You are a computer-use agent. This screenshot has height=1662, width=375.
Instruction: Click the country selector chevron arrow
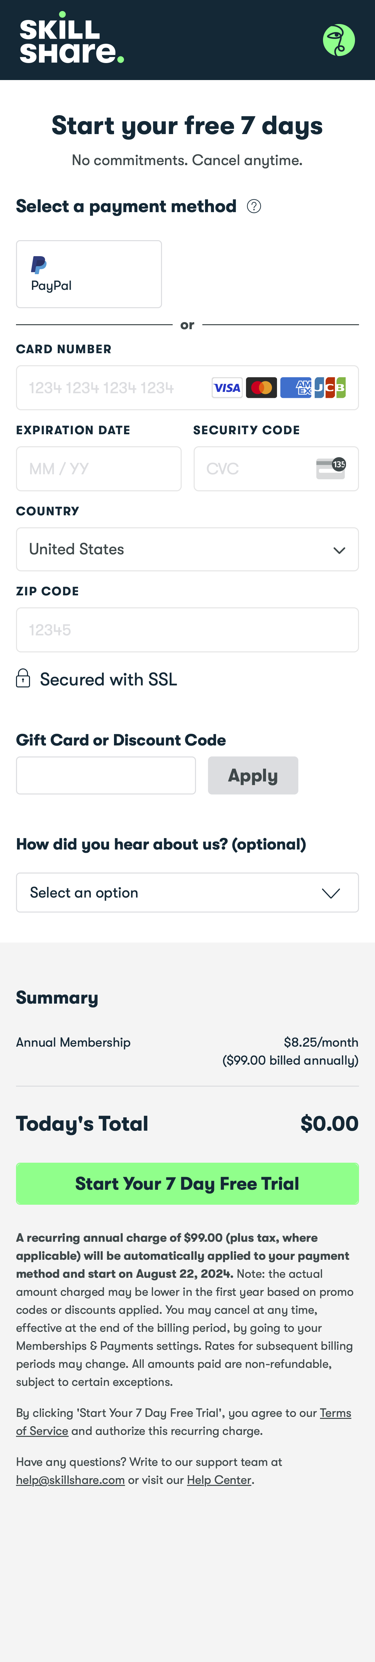(x=340, y=550)
